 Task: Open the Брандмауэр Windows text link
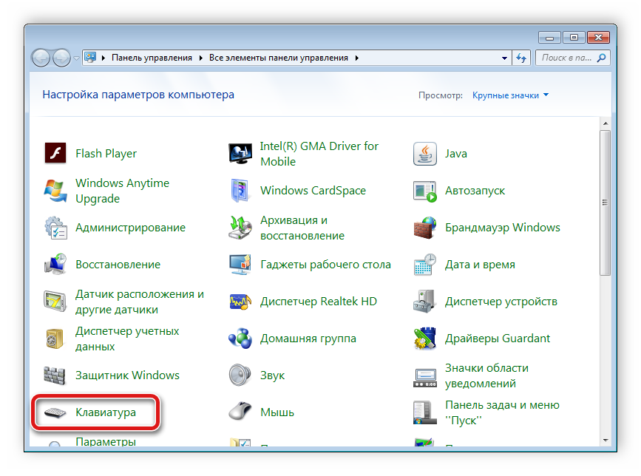point(503,228)
